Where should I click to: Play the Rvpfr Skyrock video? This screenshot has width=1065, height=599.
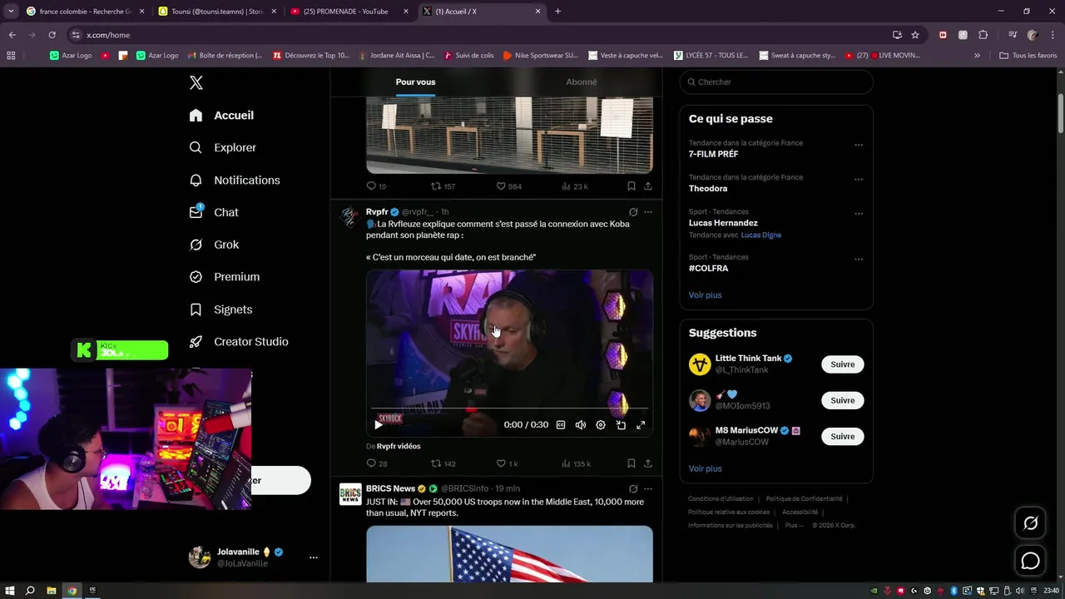379,424
